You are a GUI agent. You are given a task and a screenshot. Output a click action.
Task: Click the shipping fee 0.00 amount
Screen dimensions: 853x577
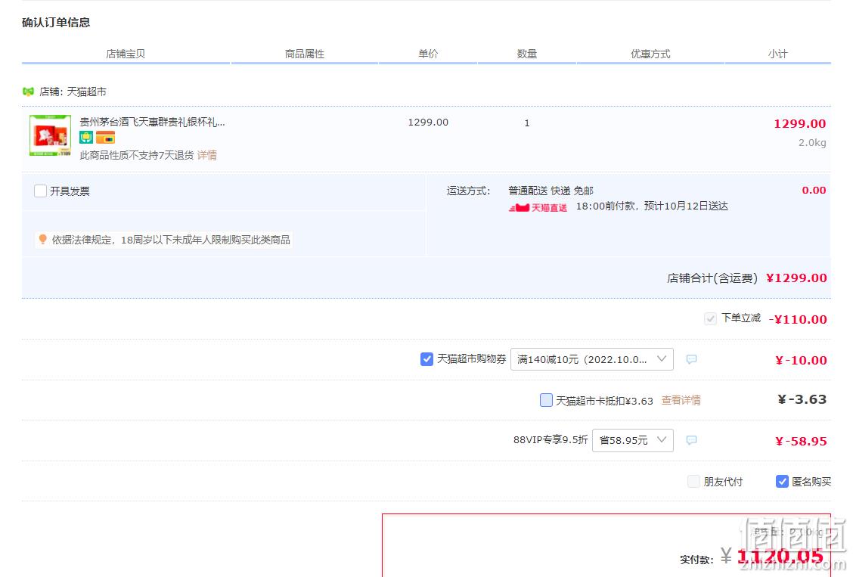point(814,190)
